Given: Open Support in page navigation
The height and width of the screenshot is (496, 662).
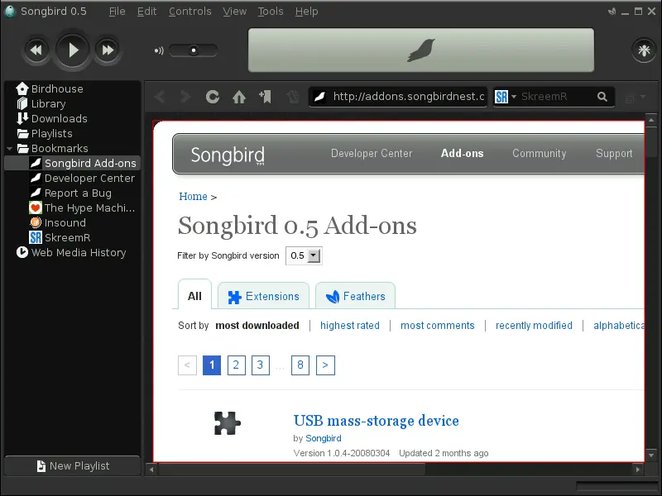Looking at the screenshot, I should pyautogui.click(x=614, y=154).
